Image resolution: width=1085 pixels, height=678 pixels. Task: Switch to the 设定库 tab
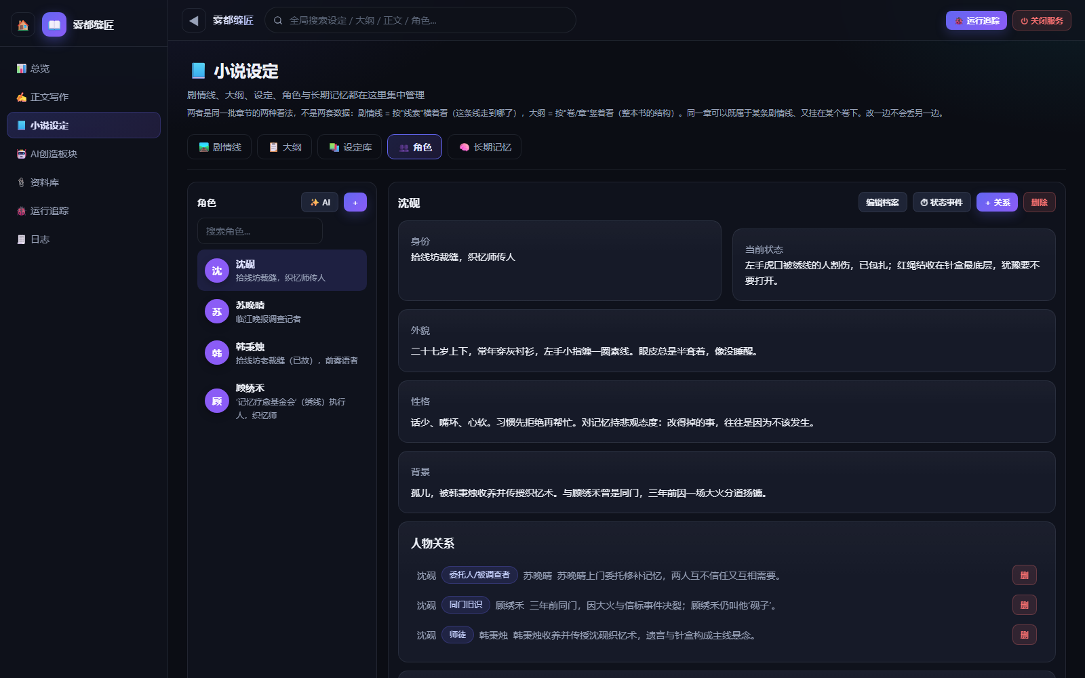(x=350, y=147)
